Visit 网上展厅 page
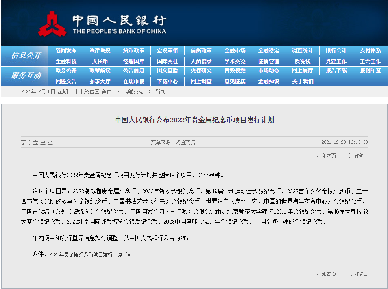Viewport: 388px width, 289px height. point(302,70)
